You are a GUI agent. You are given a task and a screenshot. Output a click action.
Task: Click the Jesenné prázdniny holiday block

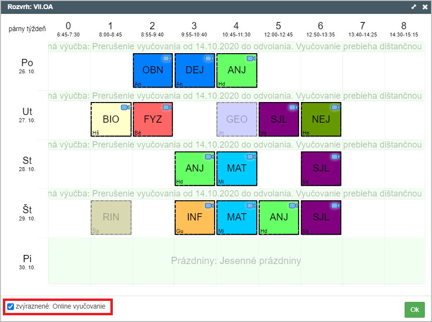pyautogui.click(x=236, y=261)
